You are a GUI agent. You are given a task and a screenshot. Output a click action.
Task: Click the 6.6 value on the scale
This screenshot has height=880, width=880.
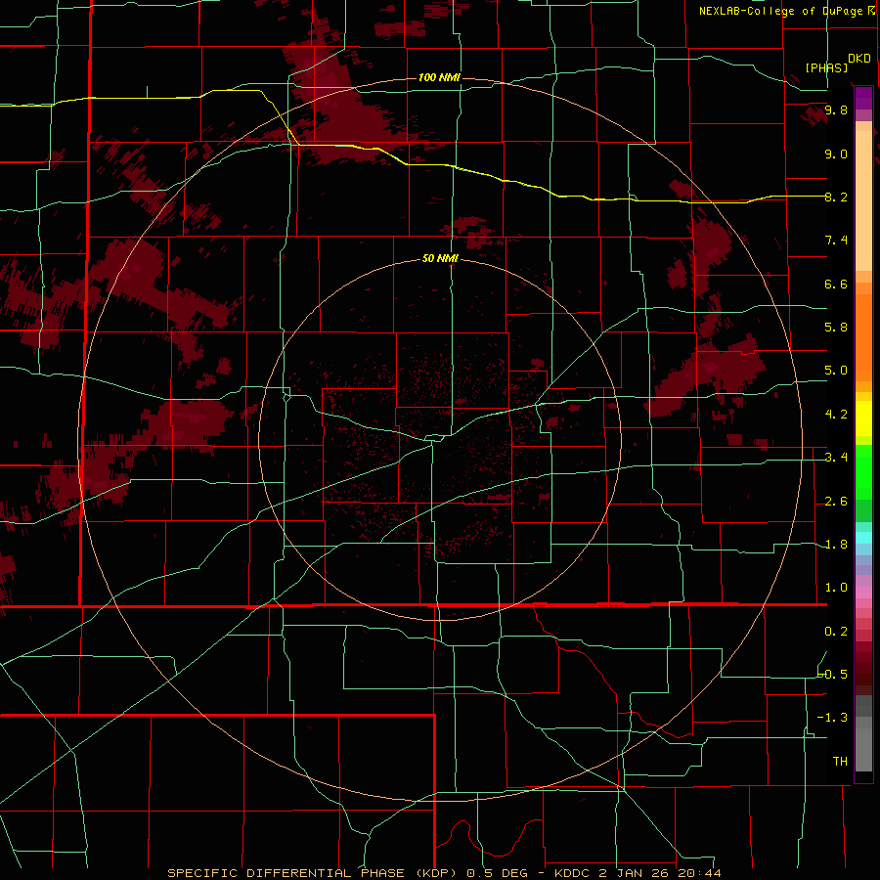tap(836, 284)
